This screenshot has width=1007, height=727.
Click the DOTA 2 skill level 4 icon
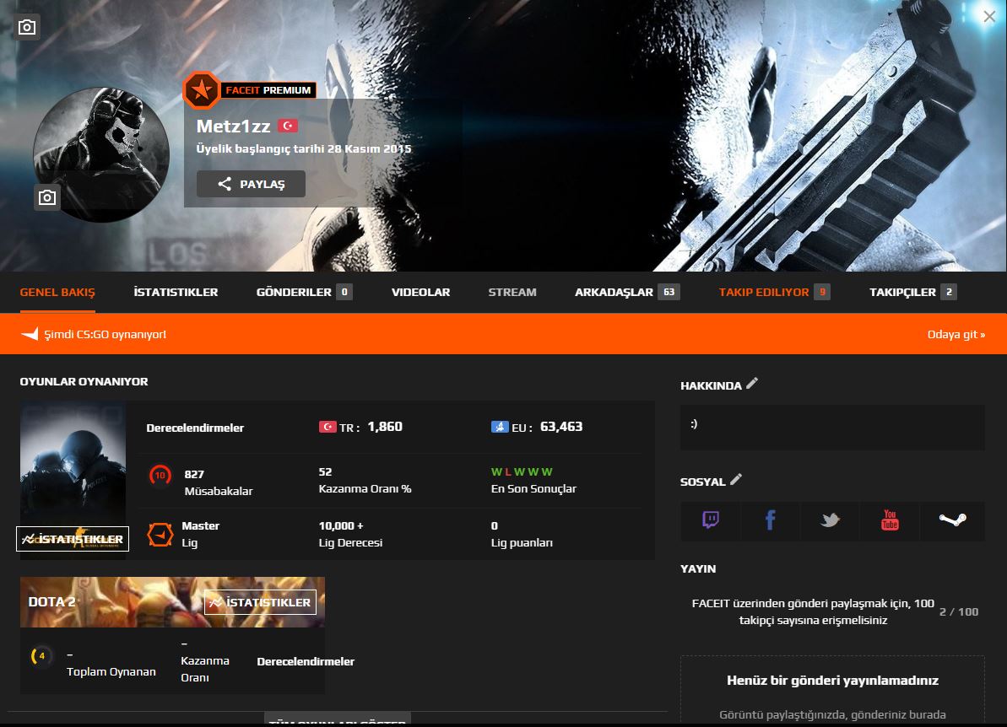coord(41,656)
